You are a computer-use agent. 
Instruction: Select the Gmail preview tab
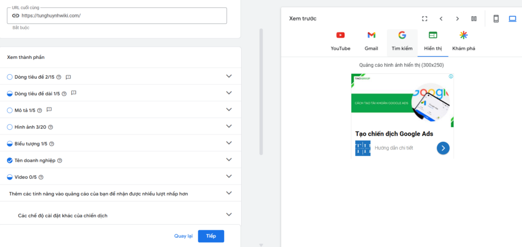[x=371, y=43]
